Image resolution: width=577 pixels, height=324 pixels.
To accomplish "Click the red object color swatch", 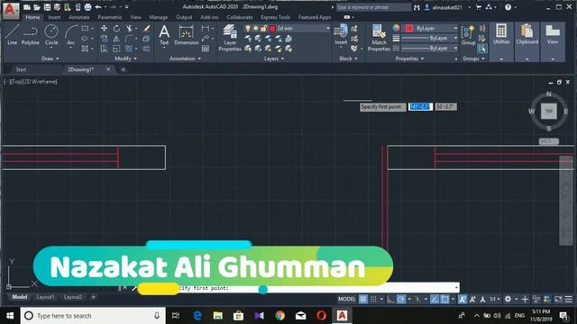I will pyautogui.click(x=408, y=28).
